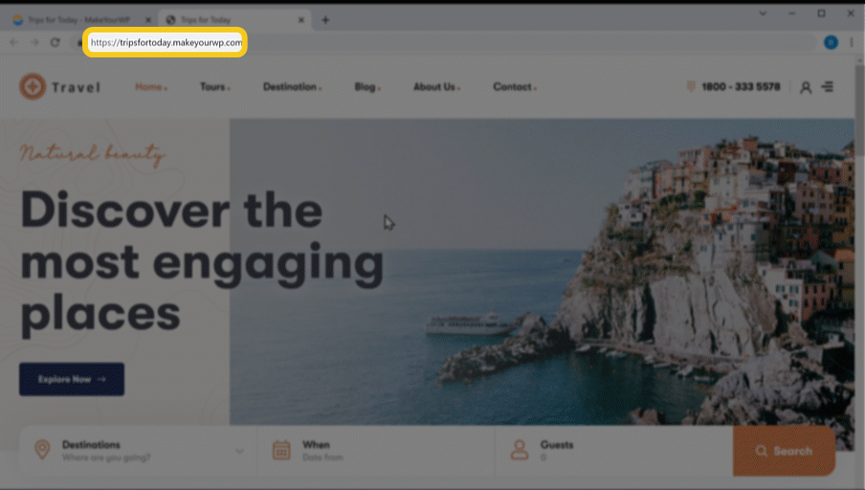Click the Travel compass logo icon

tap(32, 87)
